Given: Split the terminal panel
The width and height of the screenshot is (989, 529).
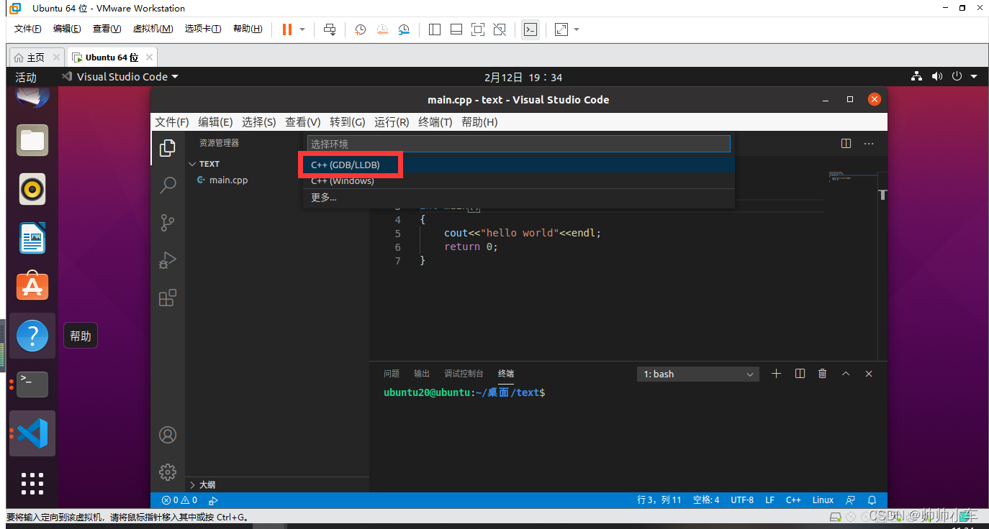Looking at the screenshot, I should pyautogui.click(x=800, y=374).
